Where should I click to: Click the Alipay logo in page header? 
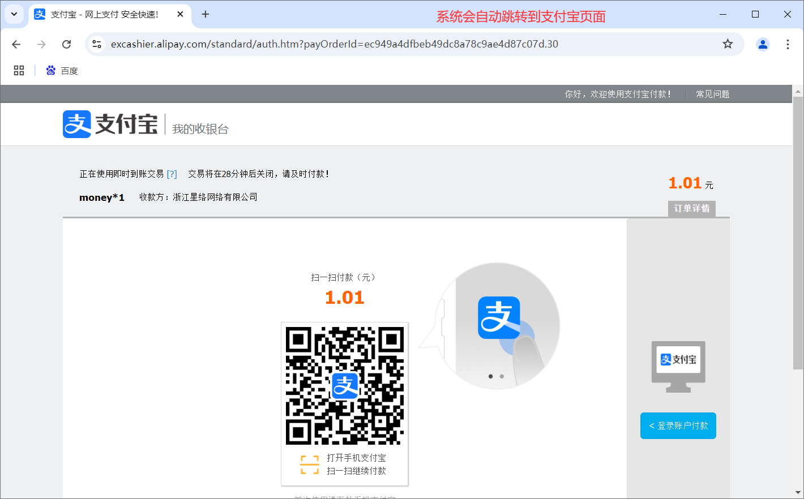[110, 124]
